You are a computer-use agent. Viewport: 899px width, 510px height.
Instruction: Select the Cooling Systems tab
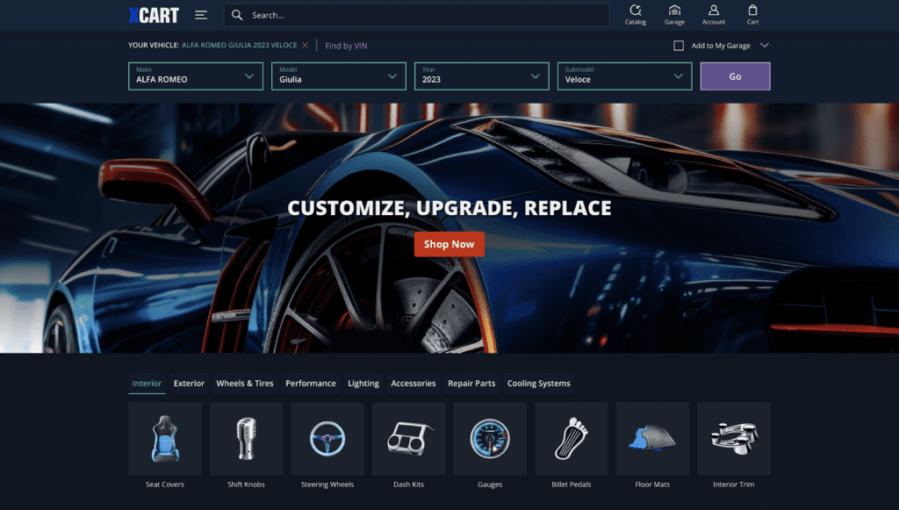(539, 384)
